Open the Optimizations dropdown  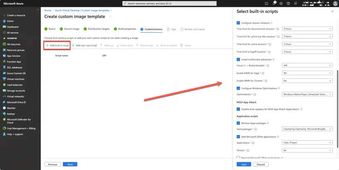point(307,95)
